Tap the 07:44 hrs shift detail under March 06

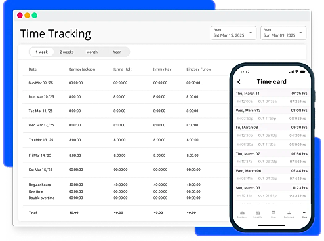tap(272, 179)
